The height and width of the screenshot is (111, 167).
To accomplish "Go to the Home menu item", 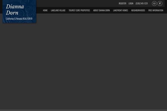I will pos(45,11).
